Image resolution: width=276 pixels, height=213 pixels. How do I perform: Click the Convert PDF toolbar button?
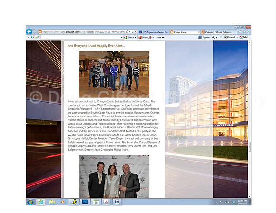click(229, 37)
